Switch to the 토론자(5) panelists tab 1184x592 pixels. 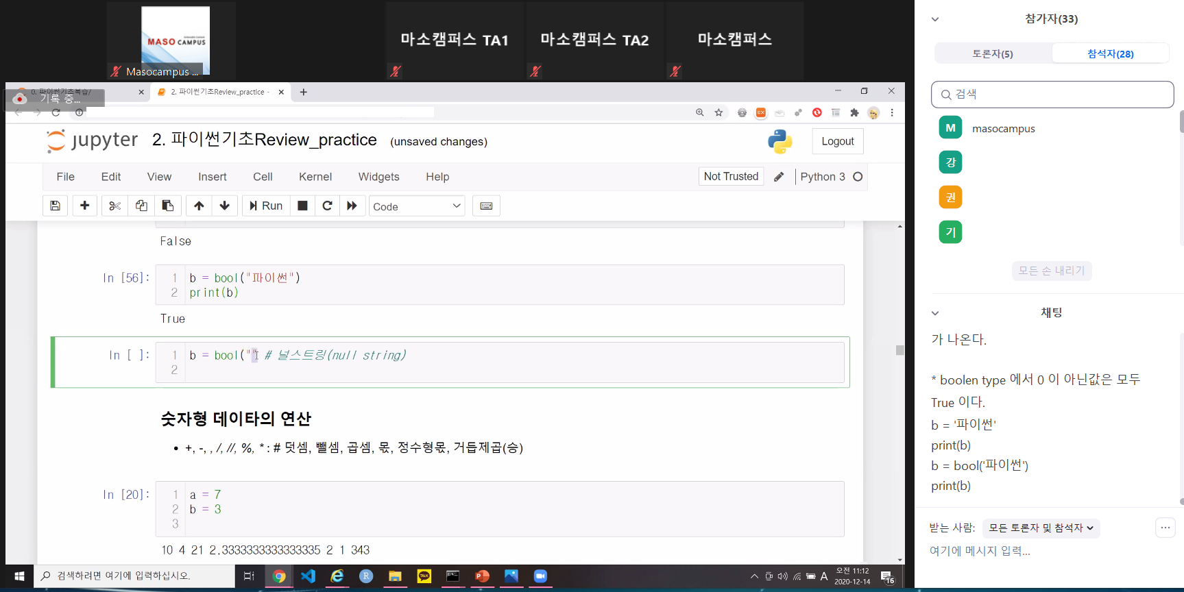[992, 53]
